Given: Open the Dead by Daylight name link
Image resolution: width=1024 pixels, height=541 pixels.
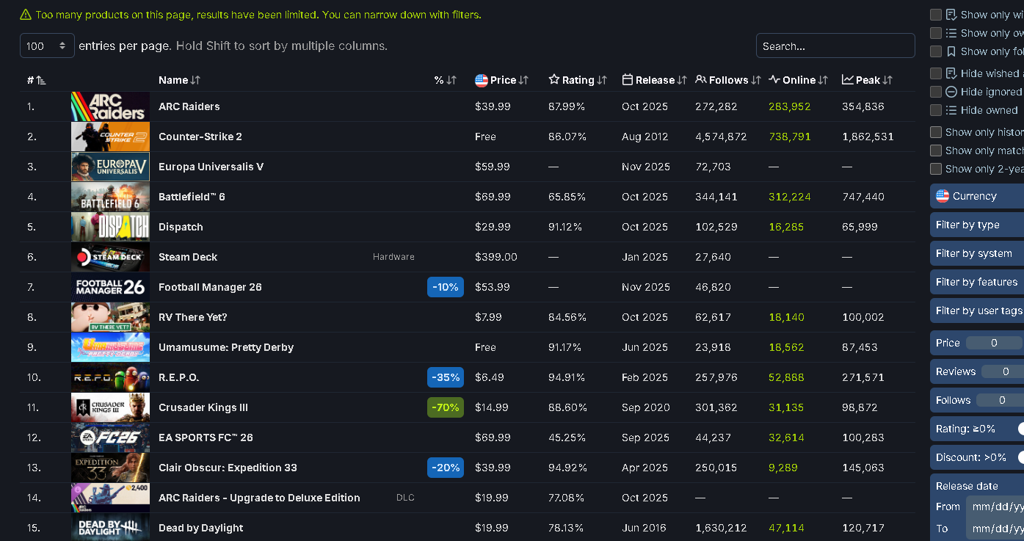Looking at the screenshot, I should click(201, 528).
